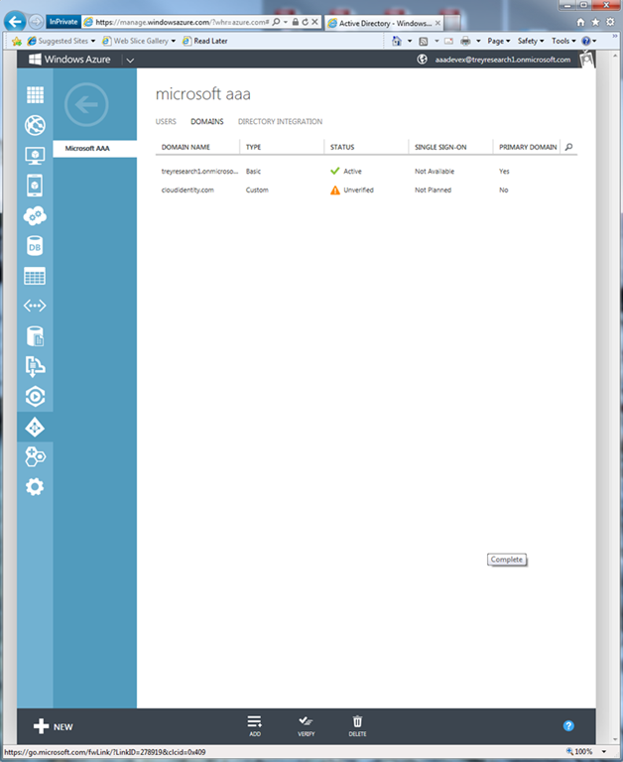Click the NEW button
The width and height of the screenshot is (623, 762).
coord(54,726)
